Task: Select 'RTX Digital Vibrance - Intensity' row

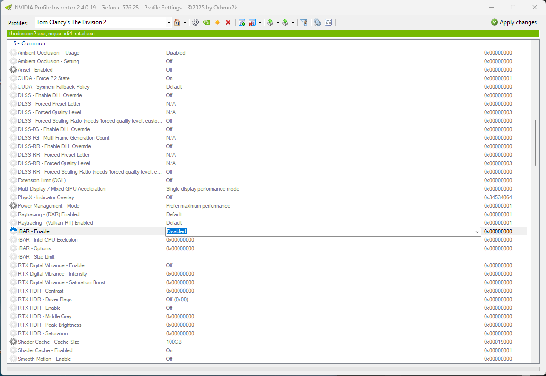Action: 268,274
